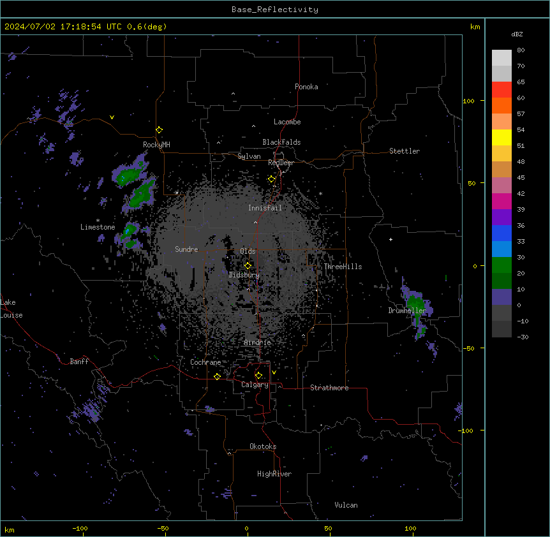Click the white plus marker north of Drumheller
Viewport: 550px width, 537px height.
point(390,239)
